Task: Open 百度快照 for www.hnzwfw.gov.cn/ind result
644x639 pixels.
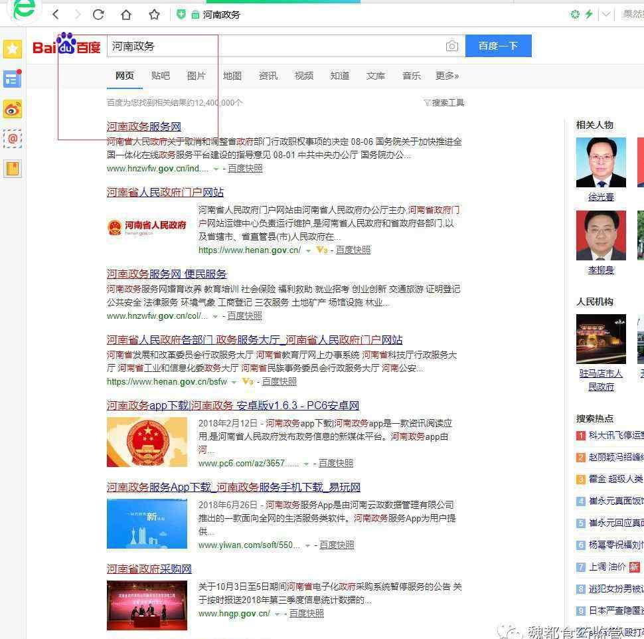Action: 245,169
